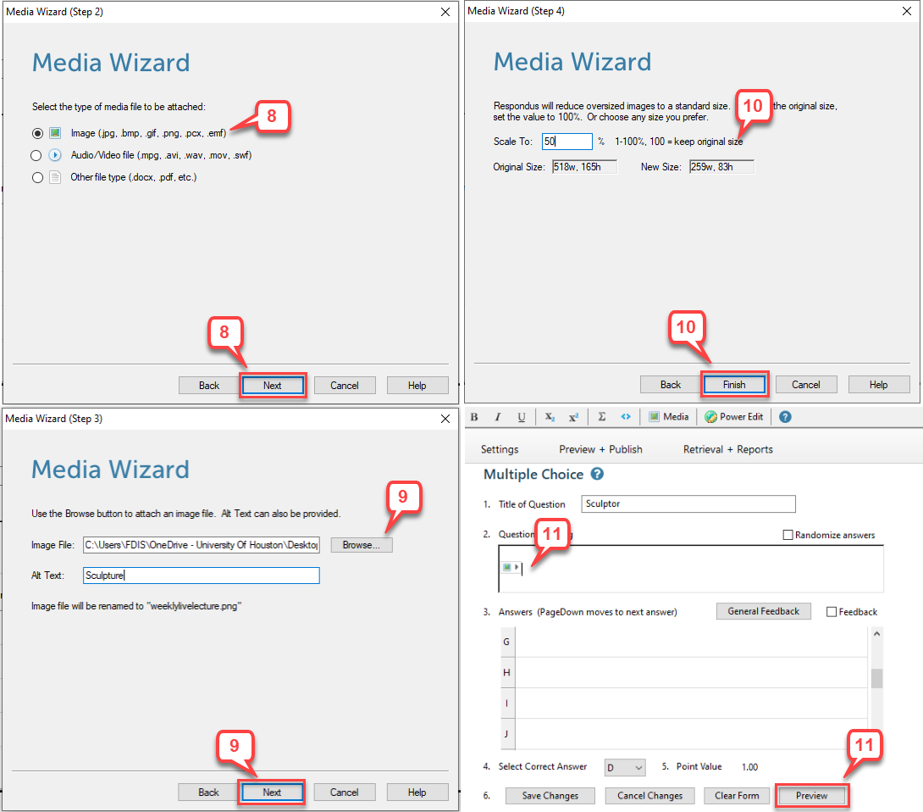
Task: Expand the Select Correct Answer dropdown
Action: click(625, 767)
